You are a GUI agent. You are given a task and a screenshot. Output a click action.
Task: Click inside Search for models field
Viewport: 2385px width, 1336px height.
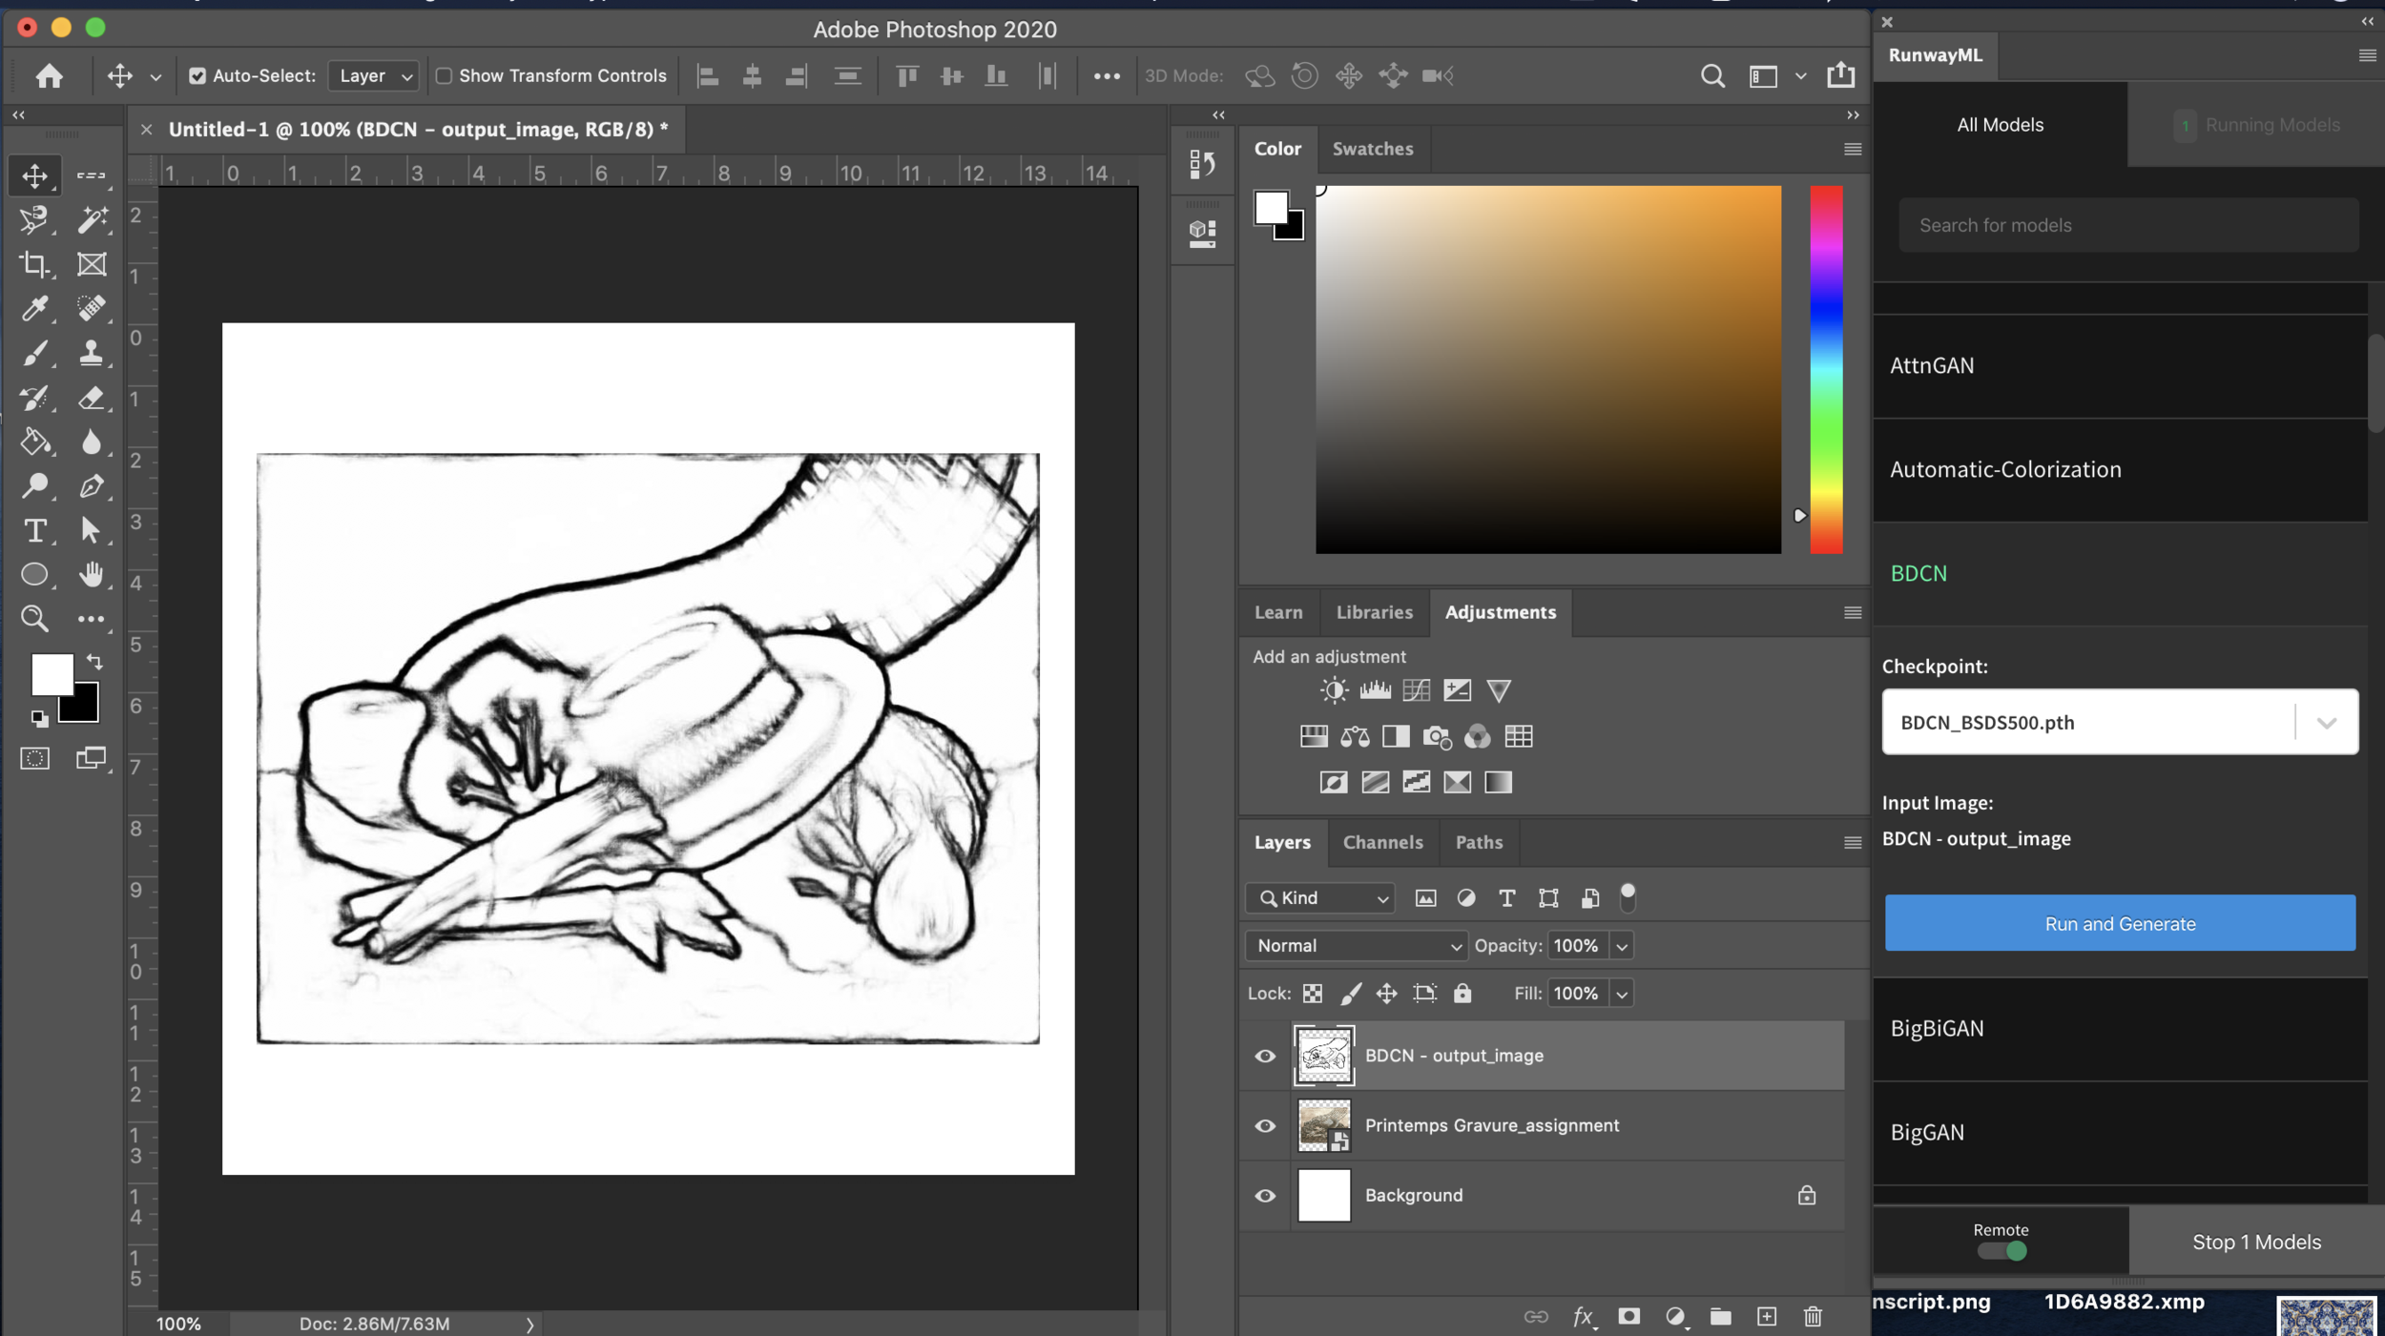pos(2127,226)
